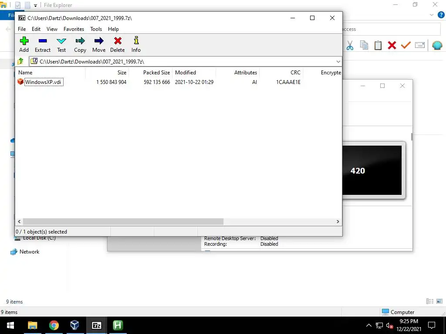Open the Help menu in 7-Zip

(x=114, y=29)
